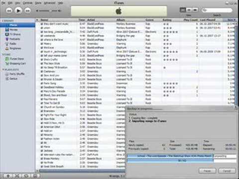Skip to previous track with rewind button
Viewport: 239px width, 179px height.
[9, 11]
